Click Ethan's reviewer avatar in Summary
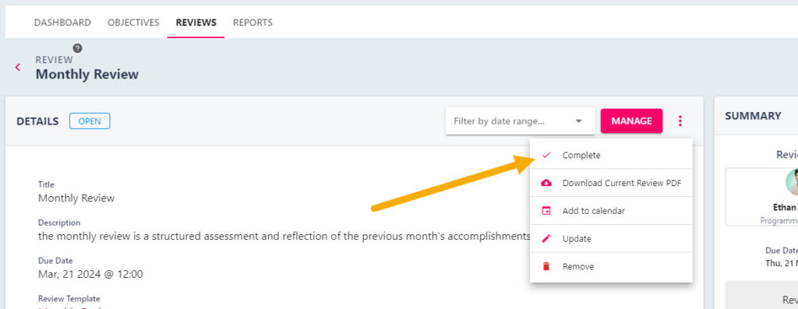798x309 pixels. (x=792, y=182)
